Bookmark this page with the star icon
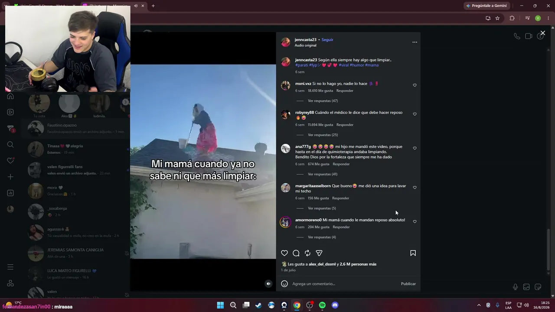Viewport: 555px width, 312px height. (x=497, y=18)
